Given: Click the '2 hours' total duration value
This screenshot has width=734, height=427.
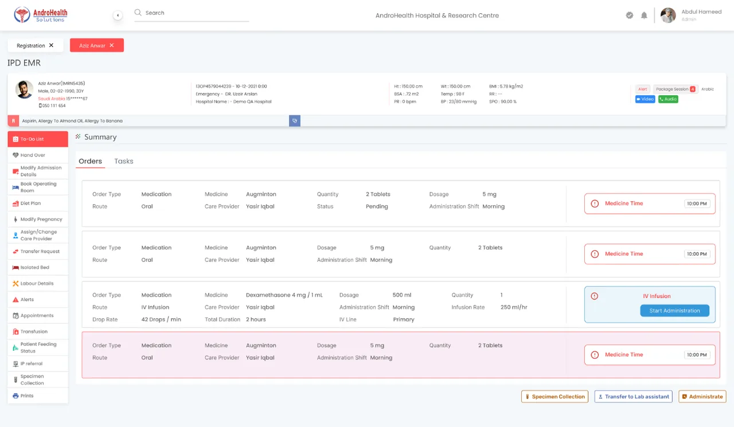Looking at the screenshot, I should 256,319.
